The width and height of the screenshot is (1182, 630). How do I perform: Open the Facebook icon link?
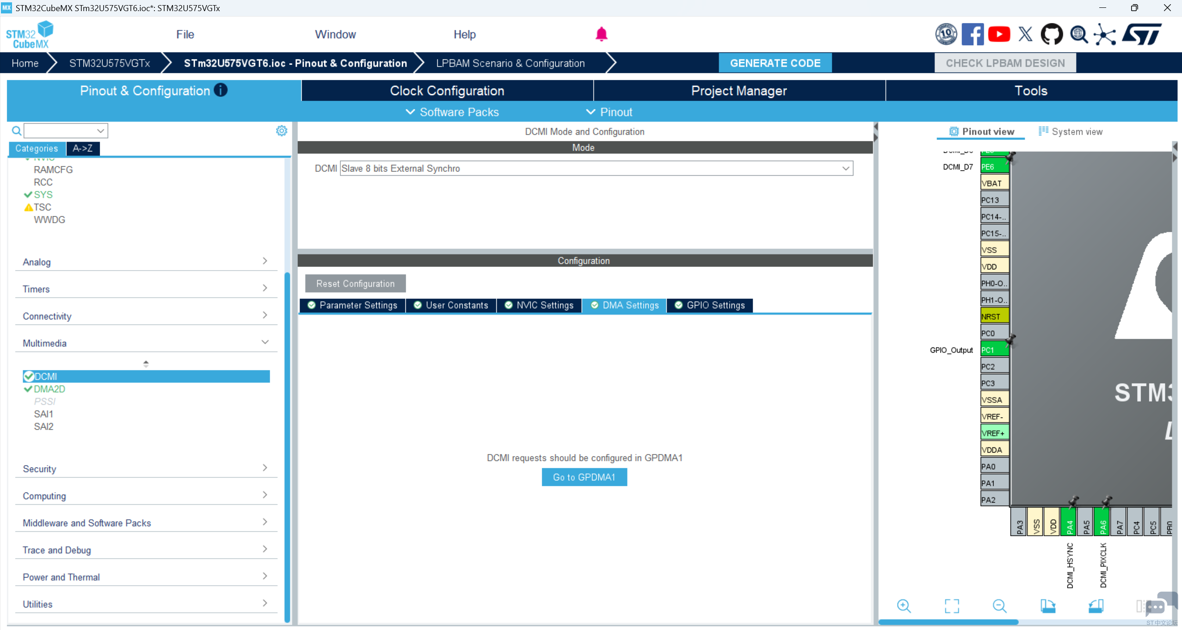click(x=973, y=34)
